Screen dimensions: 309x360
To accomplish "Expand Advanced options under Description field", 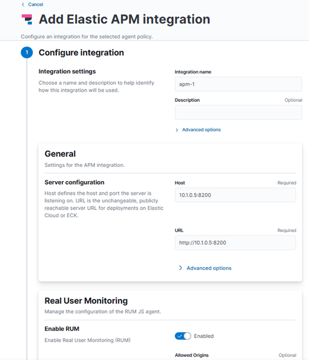I will 202,130.
